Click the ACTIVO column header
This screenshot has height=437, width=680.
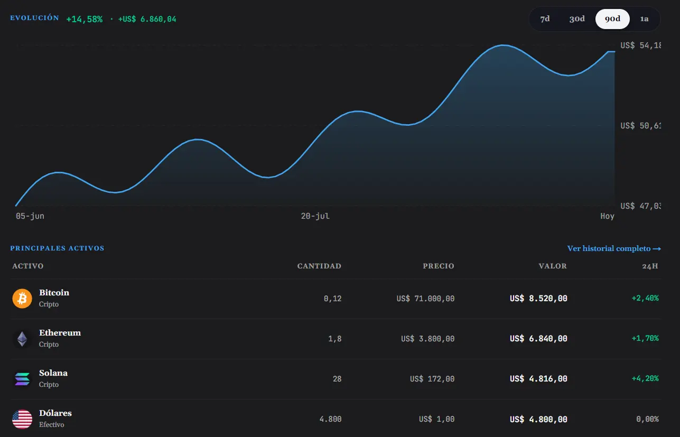(x=28, y=266)
